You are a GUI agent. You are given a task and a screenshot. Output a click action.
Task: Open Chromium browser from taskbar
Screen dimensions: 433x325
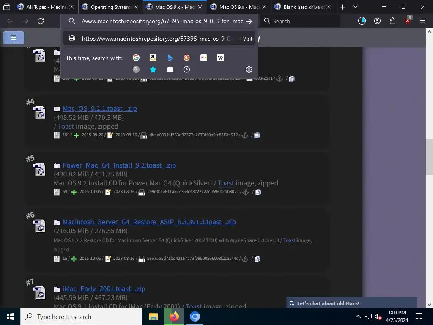click(195, 317)
